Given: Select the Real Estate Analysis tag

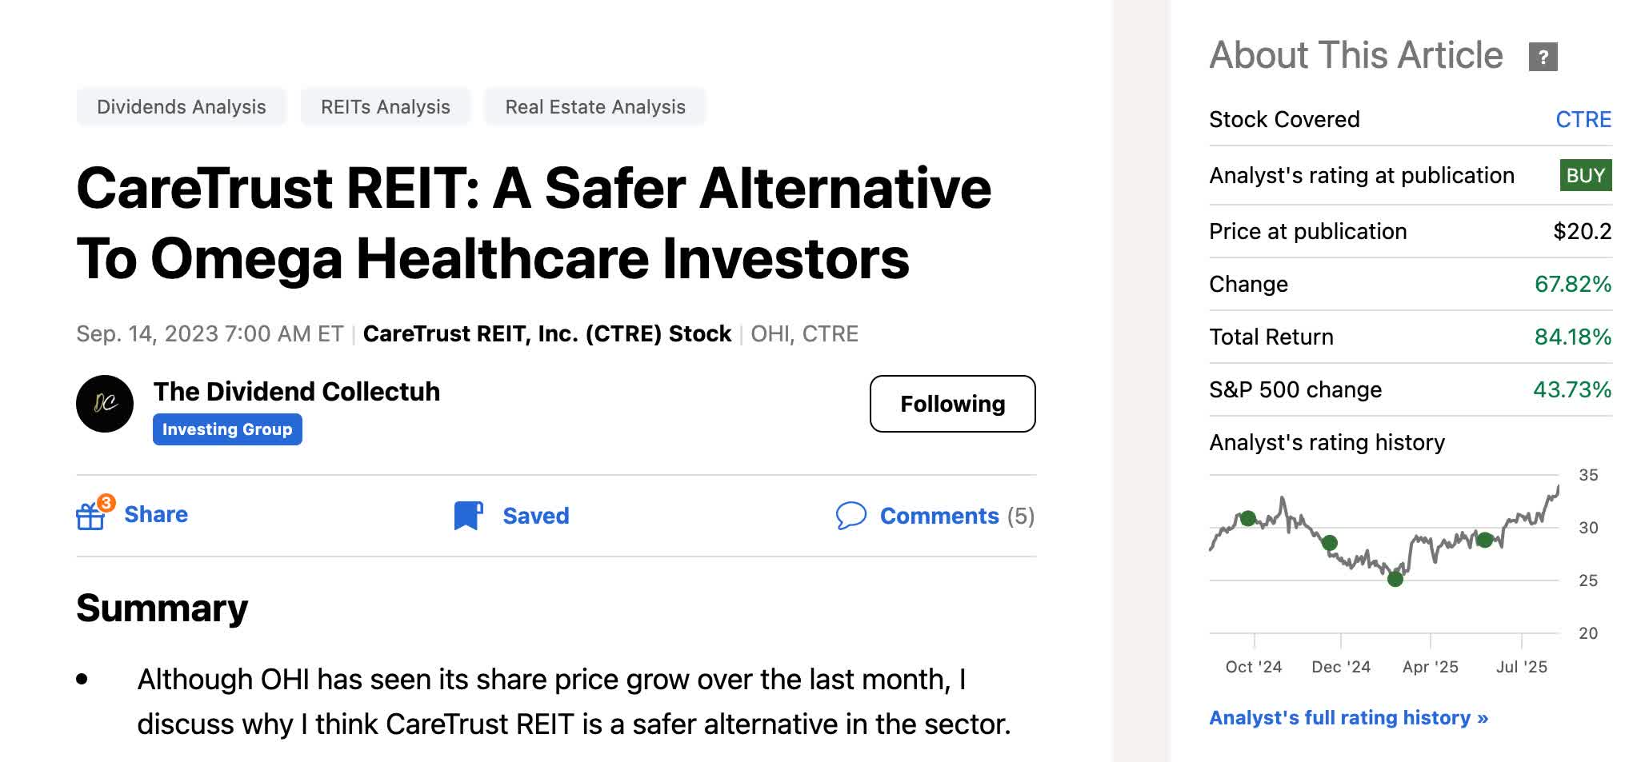Looking at the screenshot, I should [594, 106].
